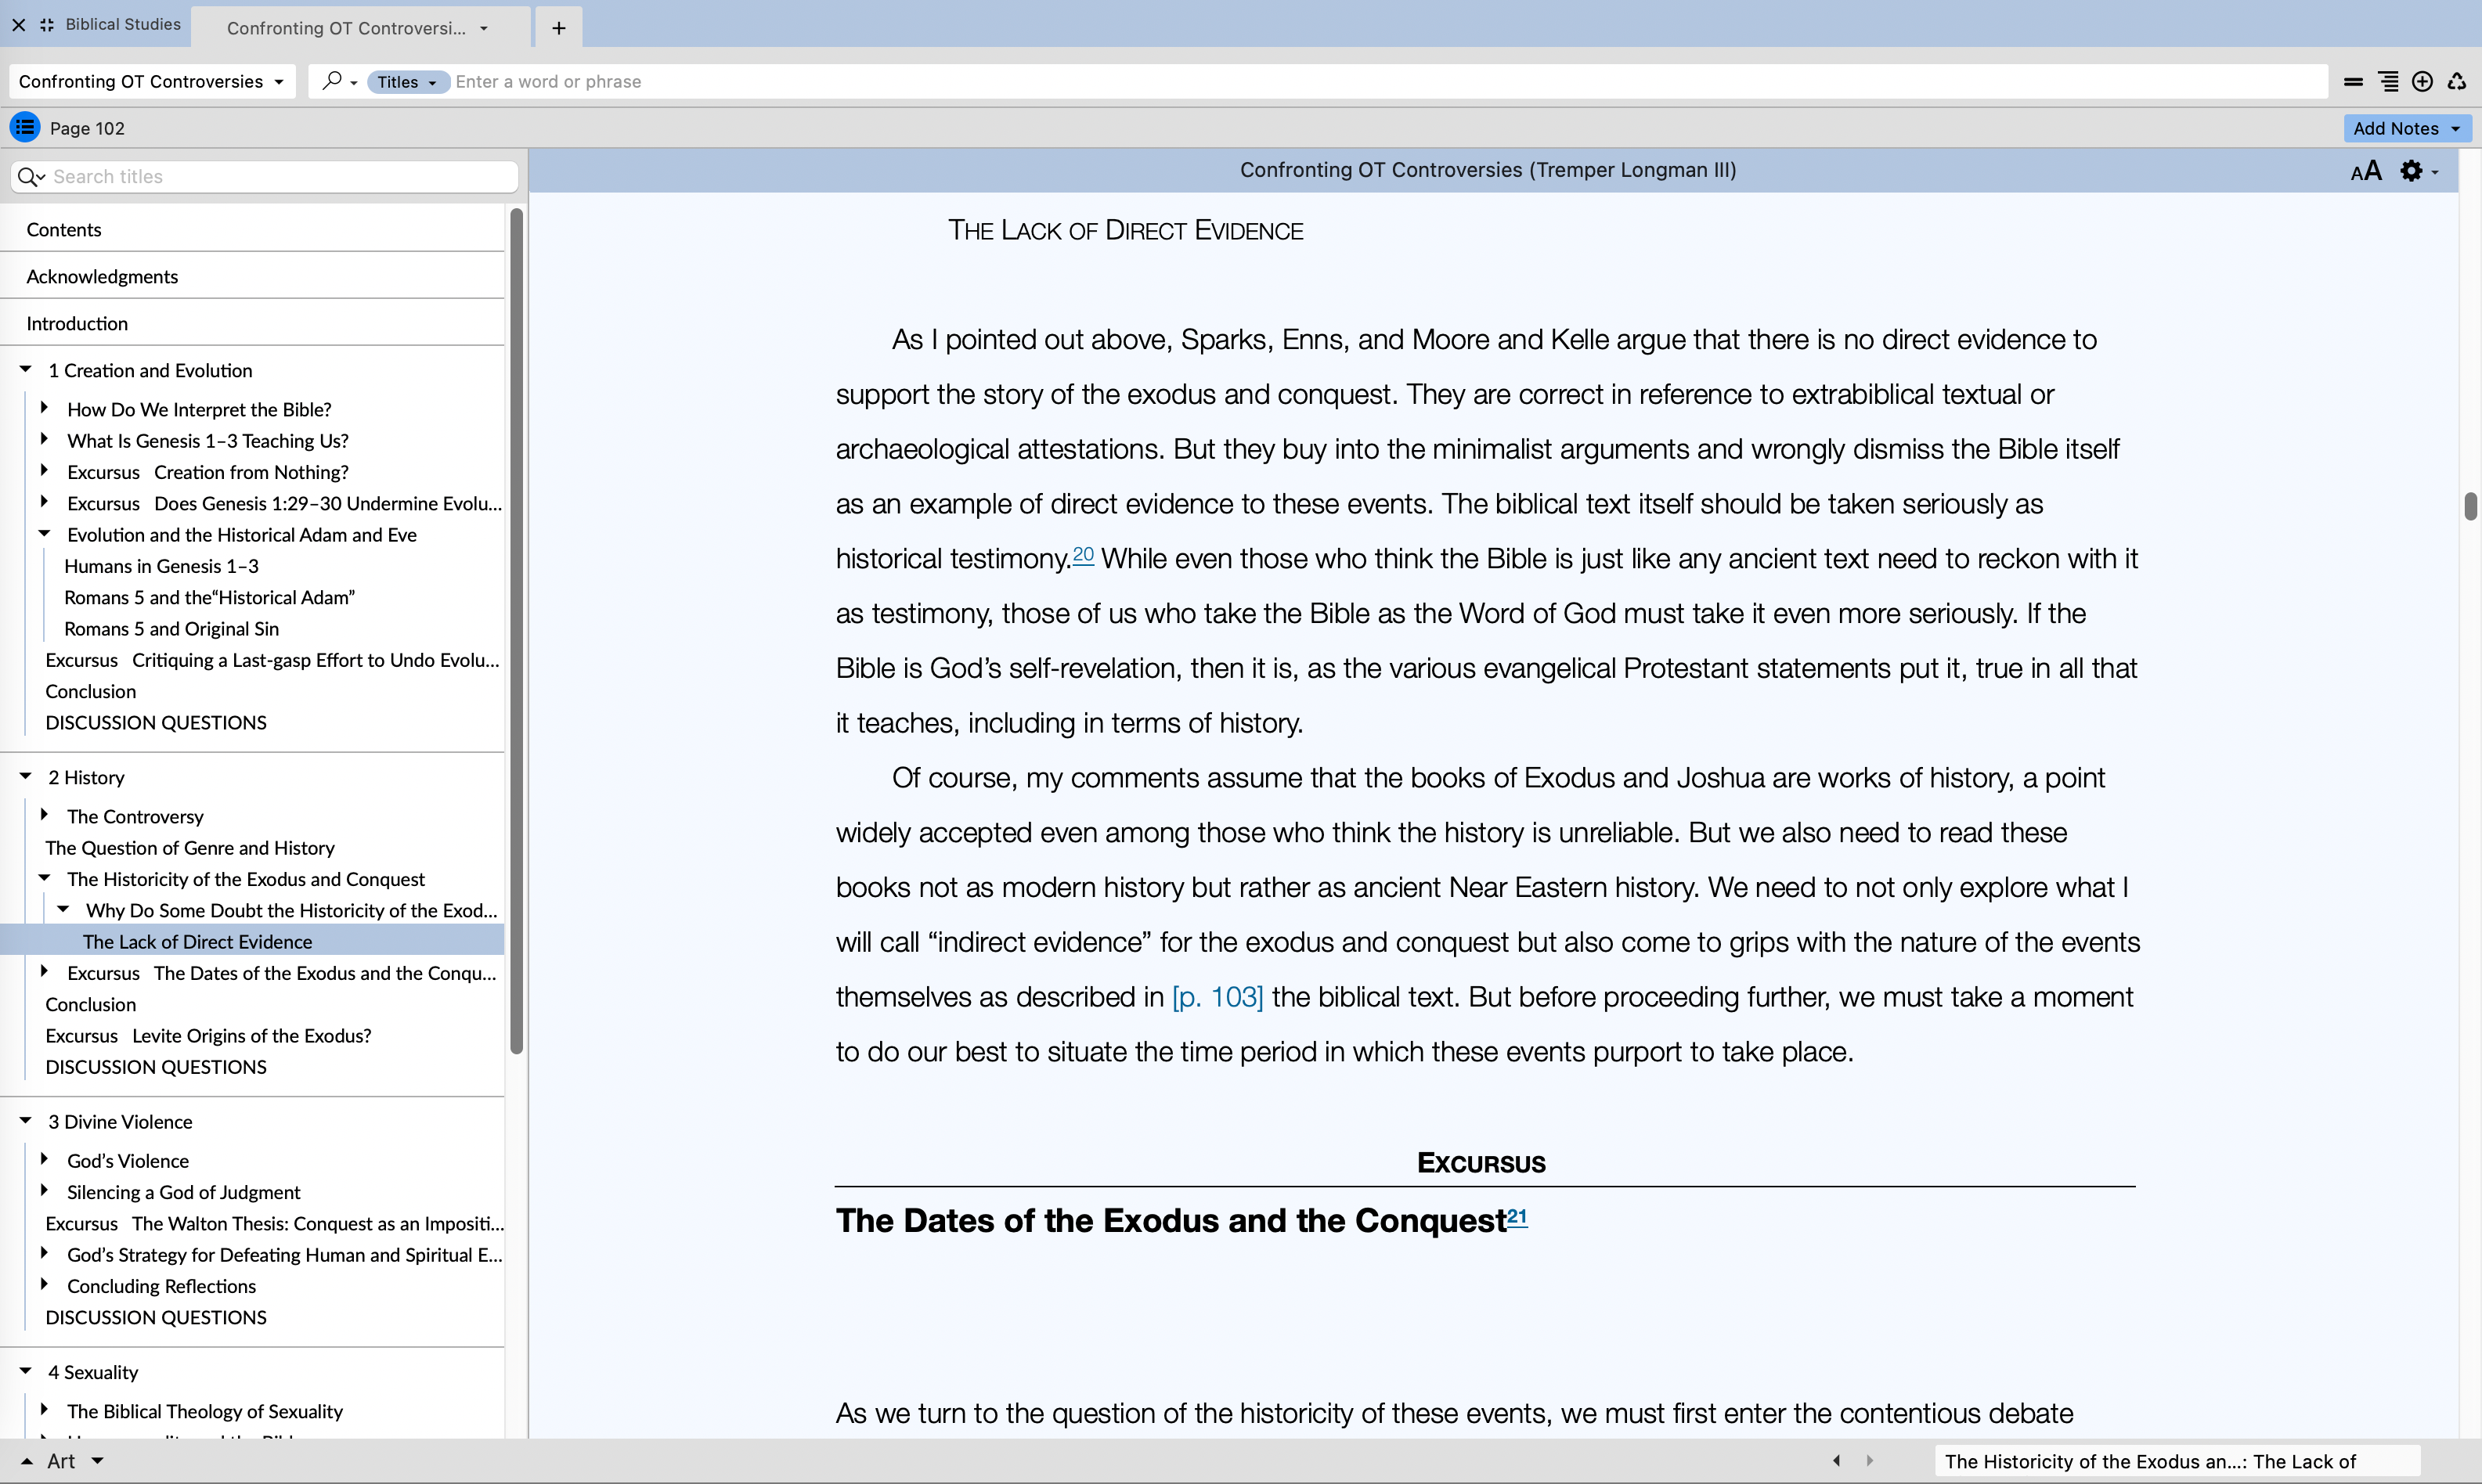Click the circled plus add-parallel icon

click(x=2422, y=82)
